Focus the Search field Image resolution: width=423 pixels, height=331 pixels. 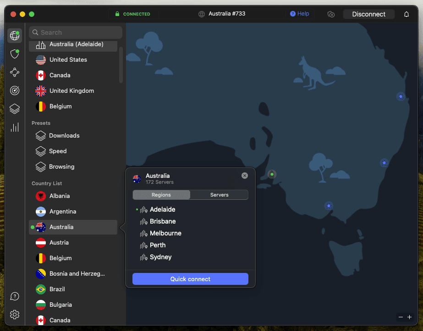(76, 32)
